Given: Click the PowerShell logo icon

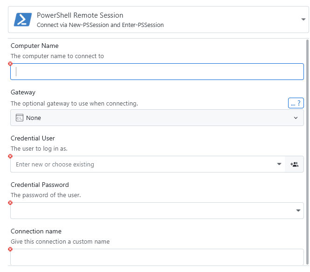Looking at the screenshot, I should (x=22, y=20).
